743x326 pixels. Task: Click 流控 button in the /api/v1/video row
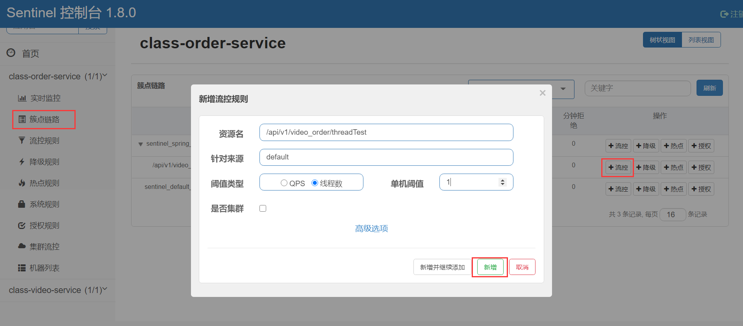[618, 167]
